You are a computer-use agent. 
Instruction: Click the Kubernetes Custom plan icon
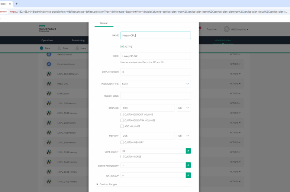tap(49, 64)
